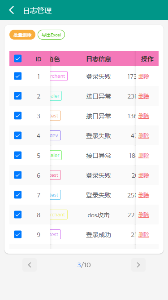The height and width of the screenshot is (300, 168).
Task: Delete log entry with ID 7
Action: [144, 195]
